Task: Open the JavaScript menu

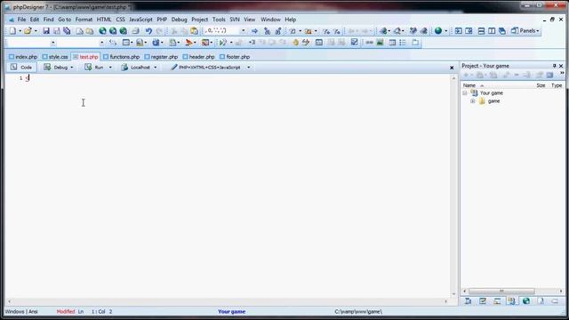Action: [x=140, y=20]
